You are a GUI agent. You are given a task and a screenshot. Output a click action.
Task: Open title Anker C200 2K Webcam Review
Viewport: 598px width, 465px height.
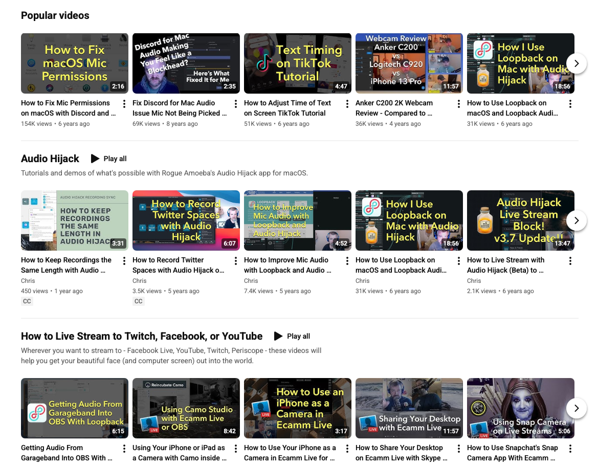(x=394, y=108)
